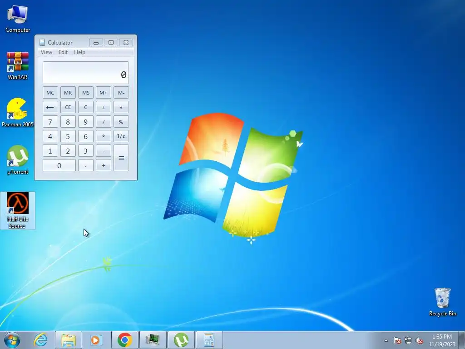This screenshot has width=465, height=349.
Task: Click digit 6 on the calculator
Action: pyautogui.click(x=86, y=136)
